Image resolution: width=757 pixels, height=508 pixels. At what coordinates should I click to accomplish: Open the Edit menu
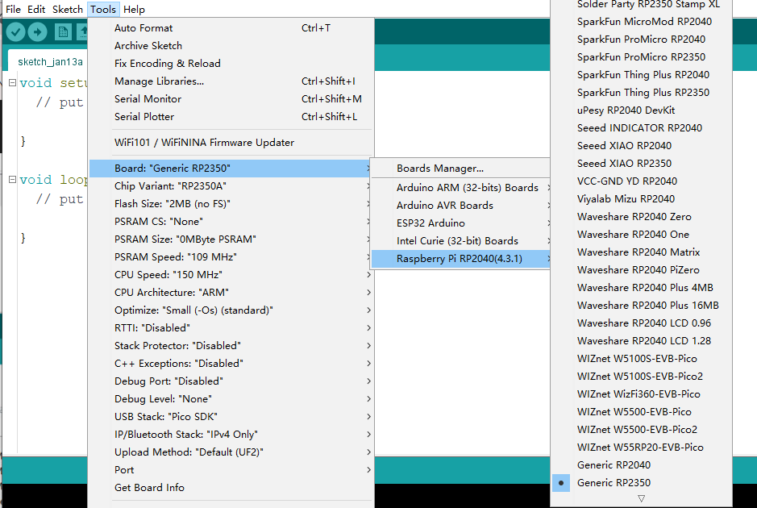[36, 9]
